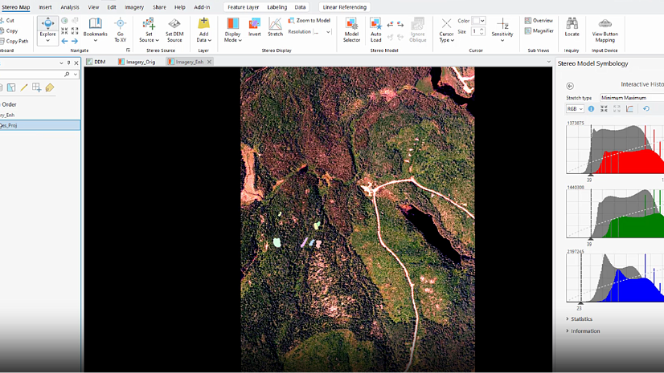Screen dimensions: 664x373
Task: Click the red histogram minimum marker at 39
Action: [590, 174]
